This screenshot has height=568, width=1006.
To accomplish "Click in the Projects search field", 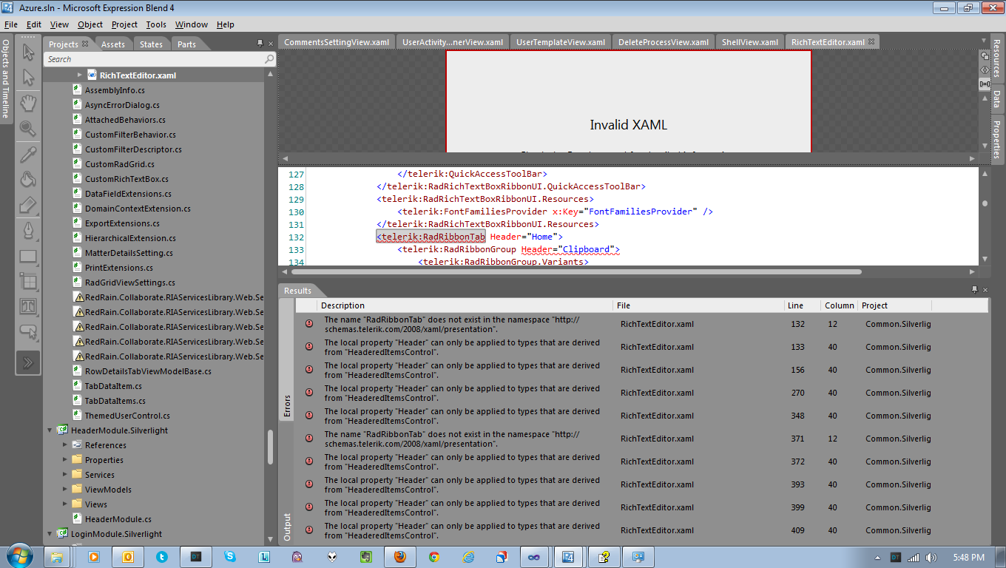I will click(154, 59).
